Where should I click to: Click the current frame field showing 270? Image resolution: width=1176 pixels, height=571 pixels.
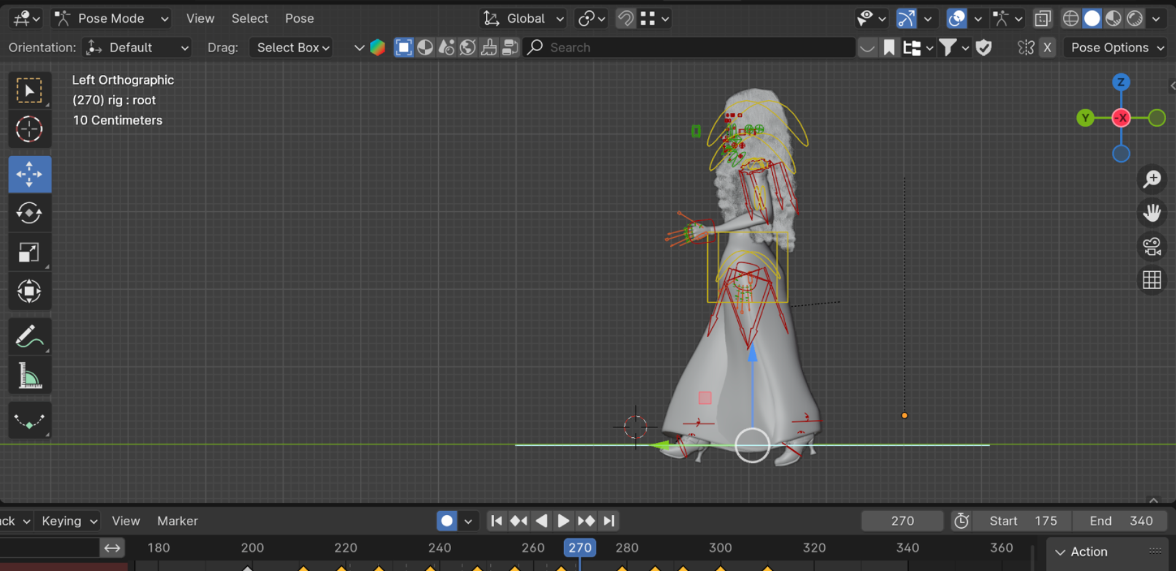pyautogui.click(x=902, y=521)
